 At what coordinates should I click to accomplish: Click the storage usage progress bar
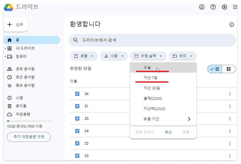pos(30,121)
